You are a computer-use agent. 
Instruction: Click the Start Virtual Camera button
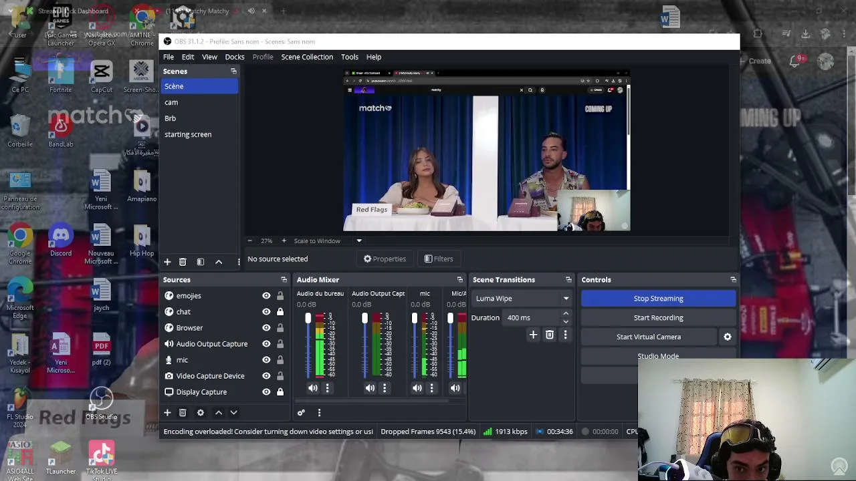(649, 337)
